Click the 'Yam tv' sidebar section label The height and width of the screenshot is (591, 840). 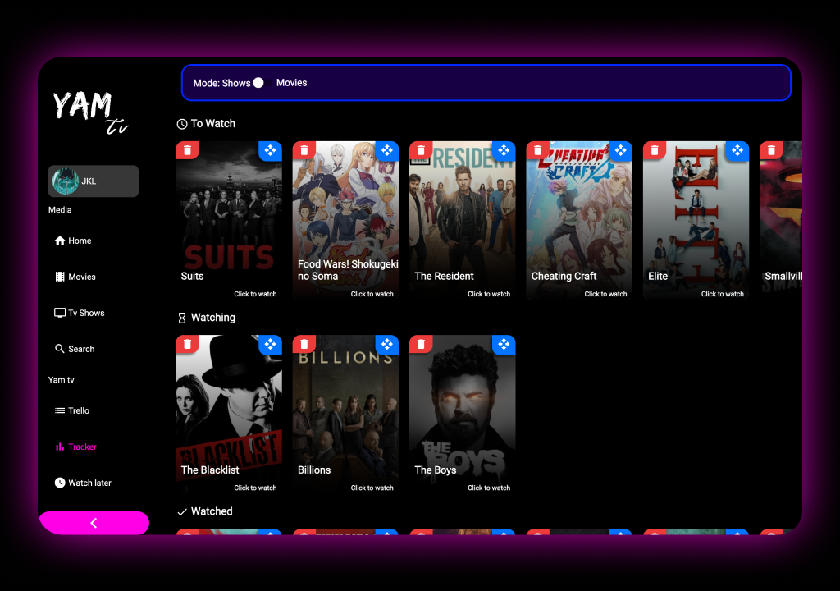(x=61, y=380)
